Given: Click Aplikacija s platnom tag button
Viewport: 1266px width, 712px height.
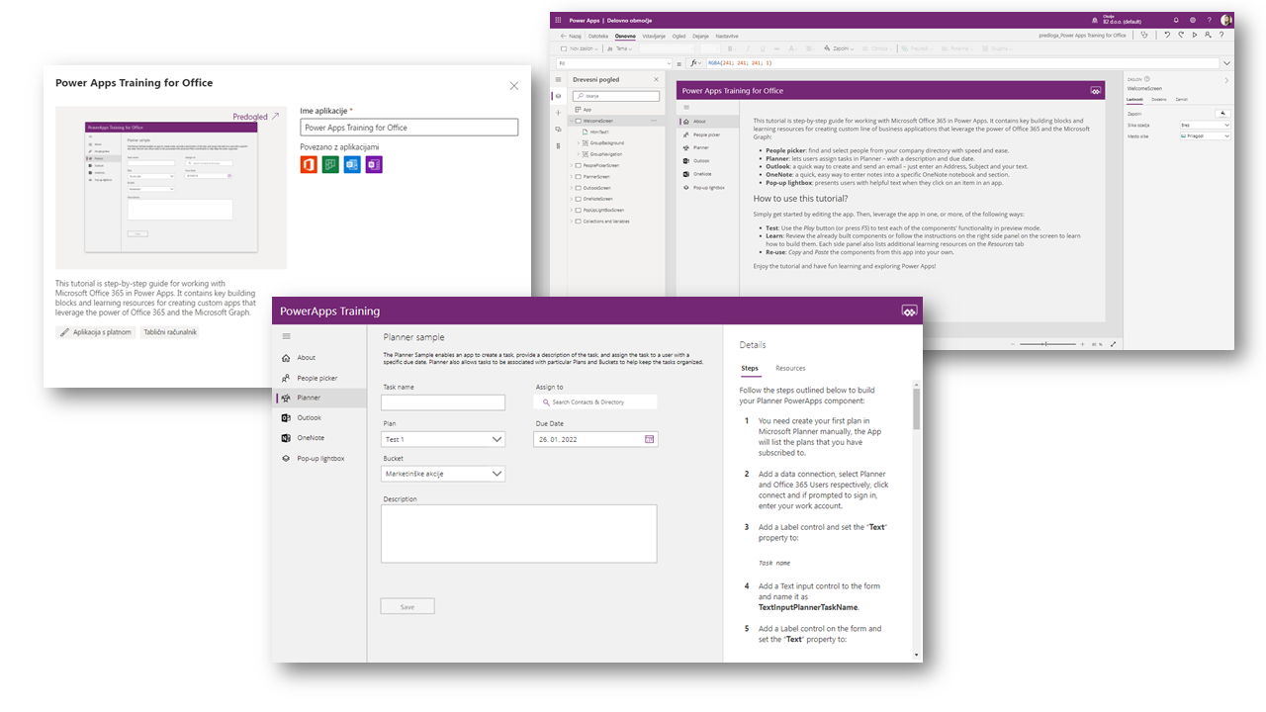Looking at the screenshot, I should click(95, 332).
